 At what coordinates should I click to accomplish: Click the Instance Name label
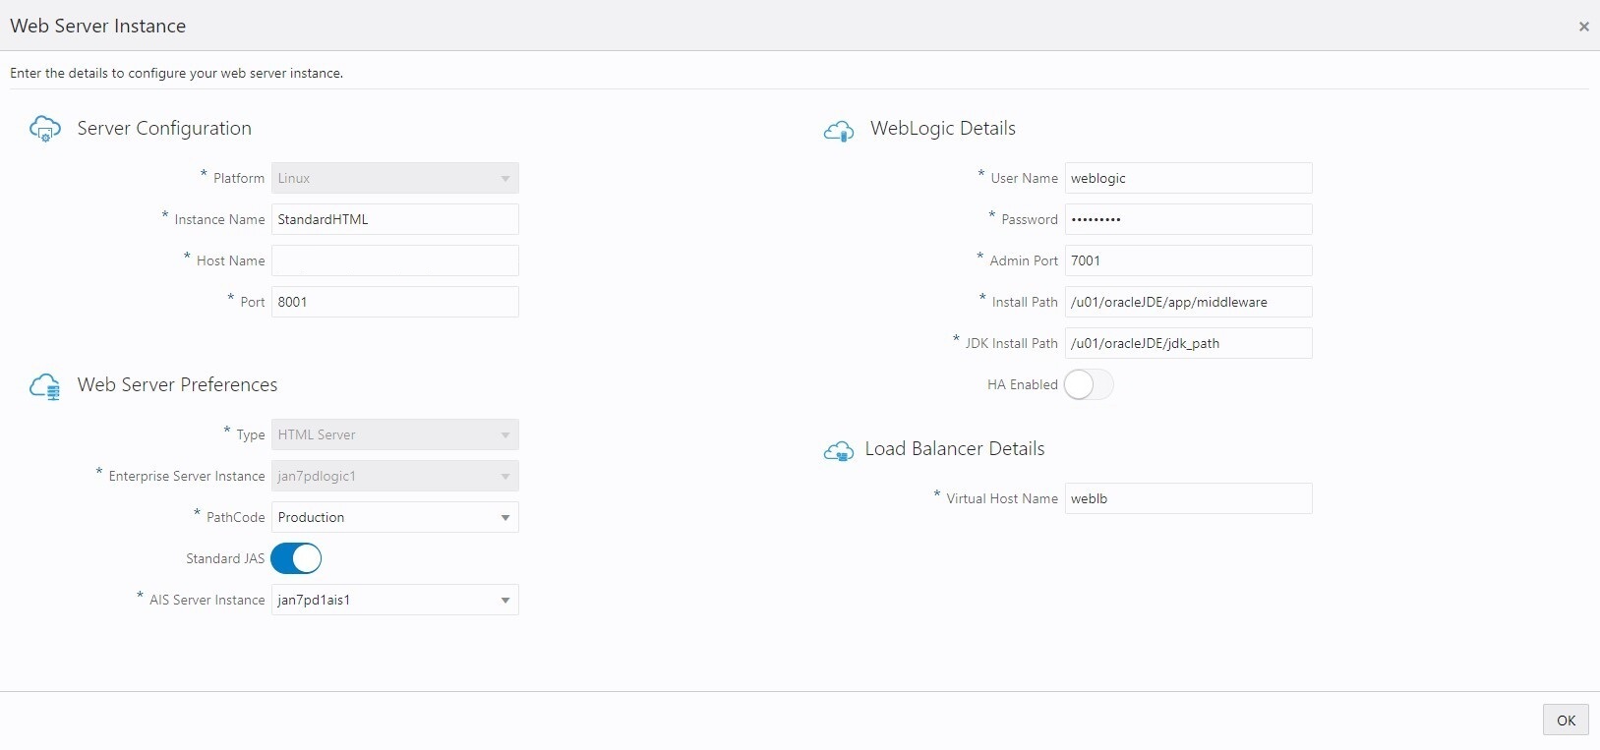click(219, 219)
